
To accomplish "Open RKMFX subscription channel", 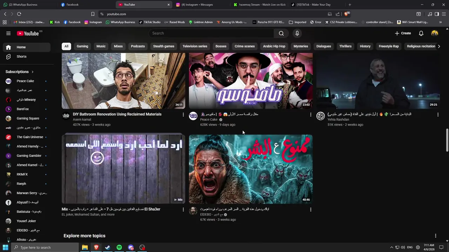I will click(x=27, y=174).
